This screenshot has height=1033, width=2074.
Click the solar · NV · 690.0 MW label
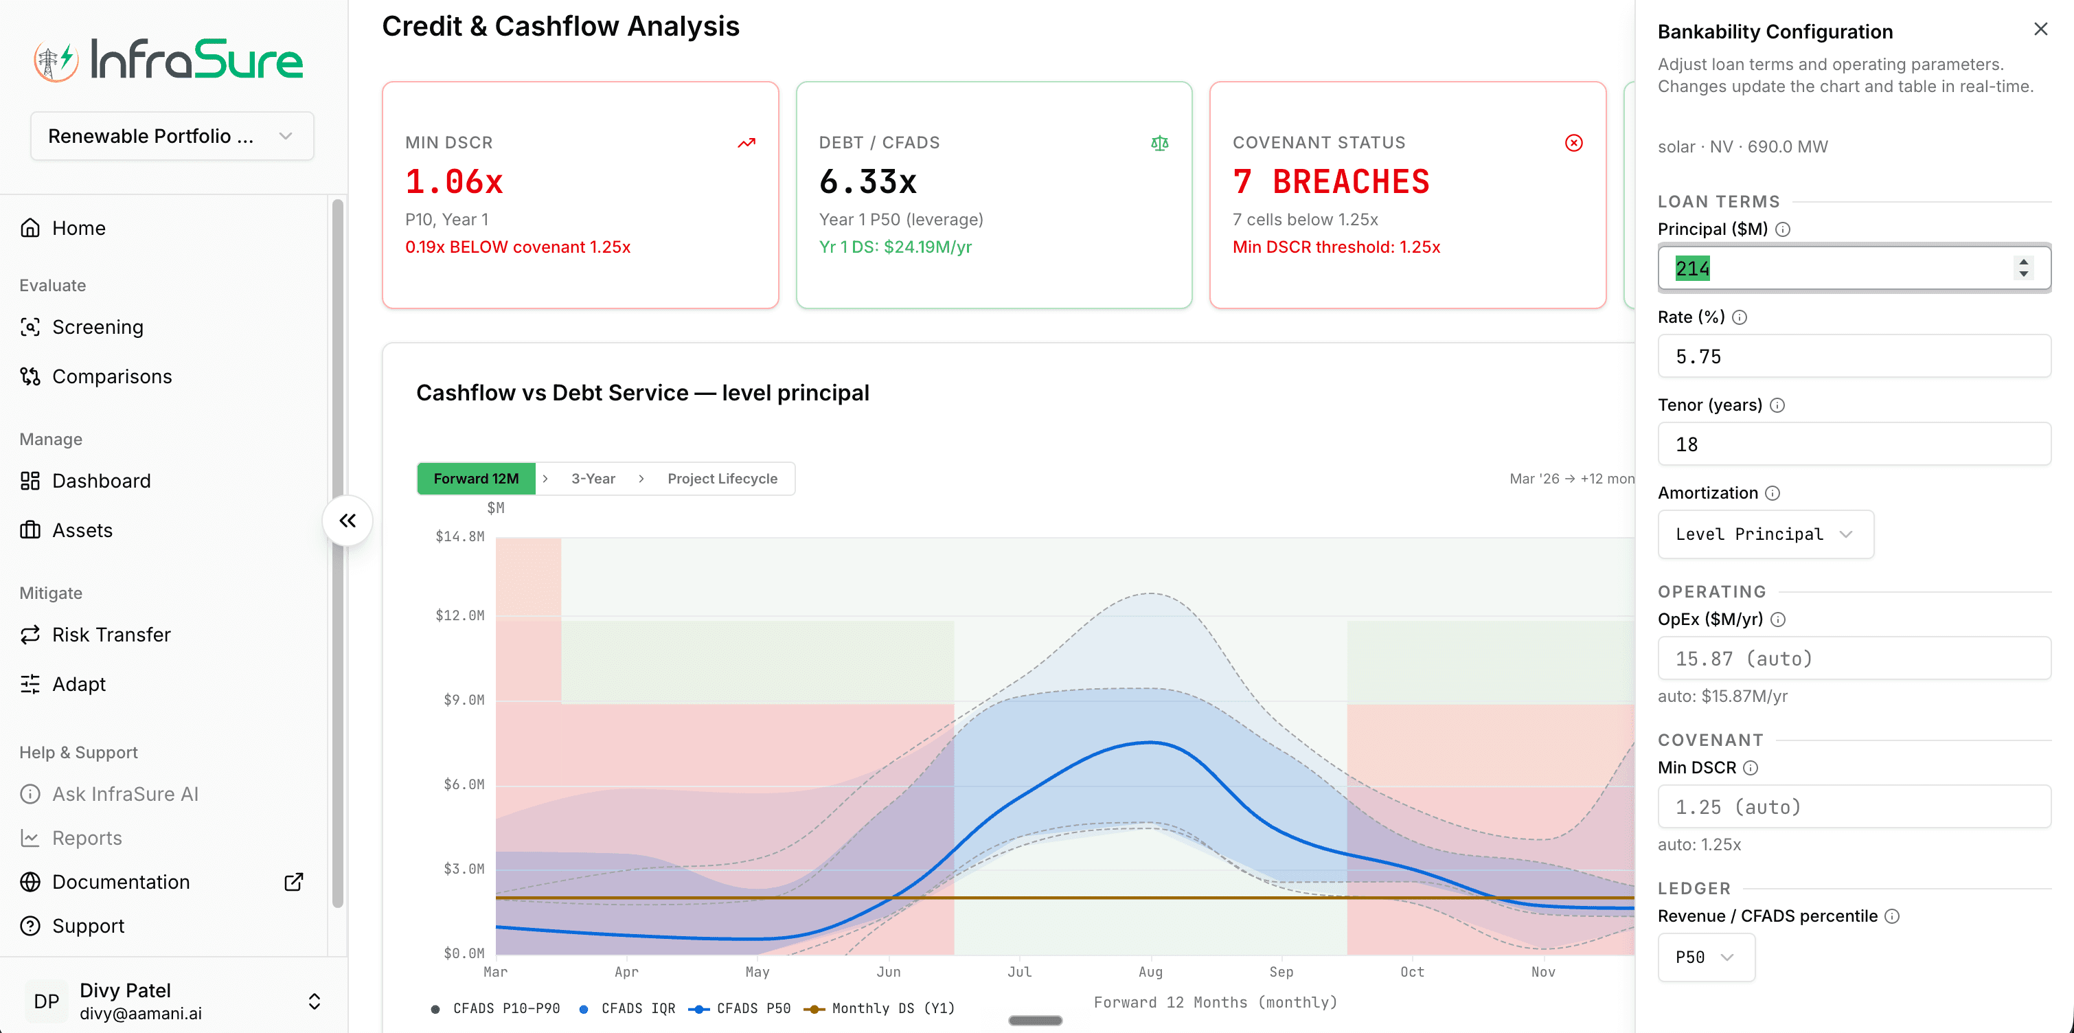coord(1742,146)
